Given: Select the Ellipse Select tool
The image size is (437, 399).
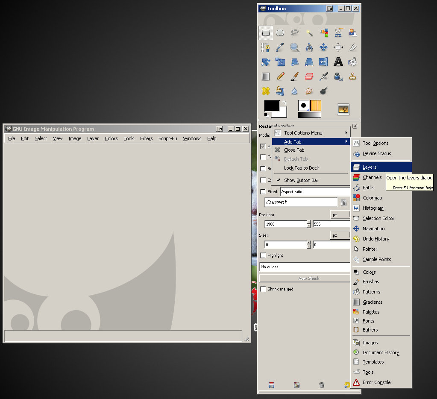Looking at the screenshot, I should 280,33.
